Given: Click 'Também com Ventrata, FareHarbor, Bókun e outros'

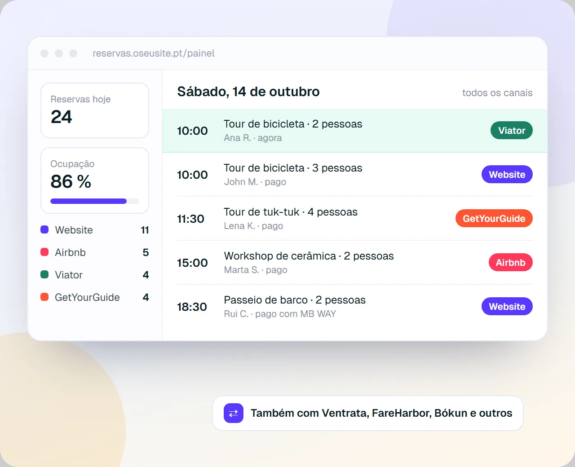Looking at the screenshot, I should coord(381,413).
